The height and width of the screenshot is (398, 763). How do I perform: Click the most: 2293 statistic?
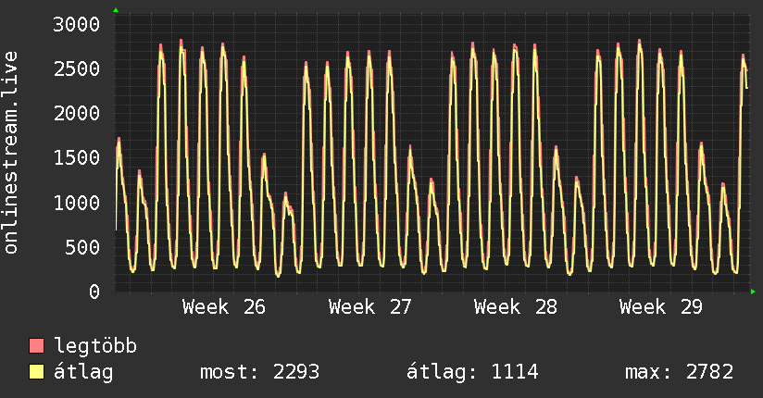(x=260, y=372)
